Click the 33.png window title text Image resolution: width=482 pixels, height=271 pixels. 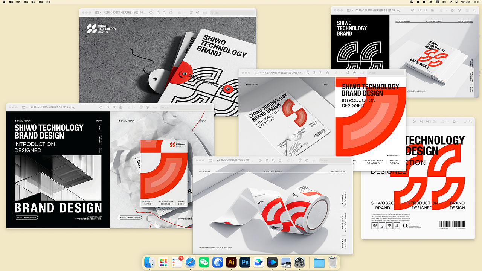coord(378,10)
